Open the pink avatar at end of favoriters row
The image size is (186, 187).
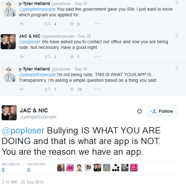click(x=134, y=168)
